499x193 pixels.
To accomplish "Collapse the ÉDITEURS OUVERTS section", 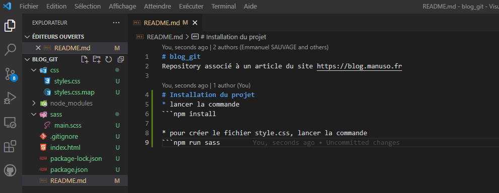I will coord(27,37).
